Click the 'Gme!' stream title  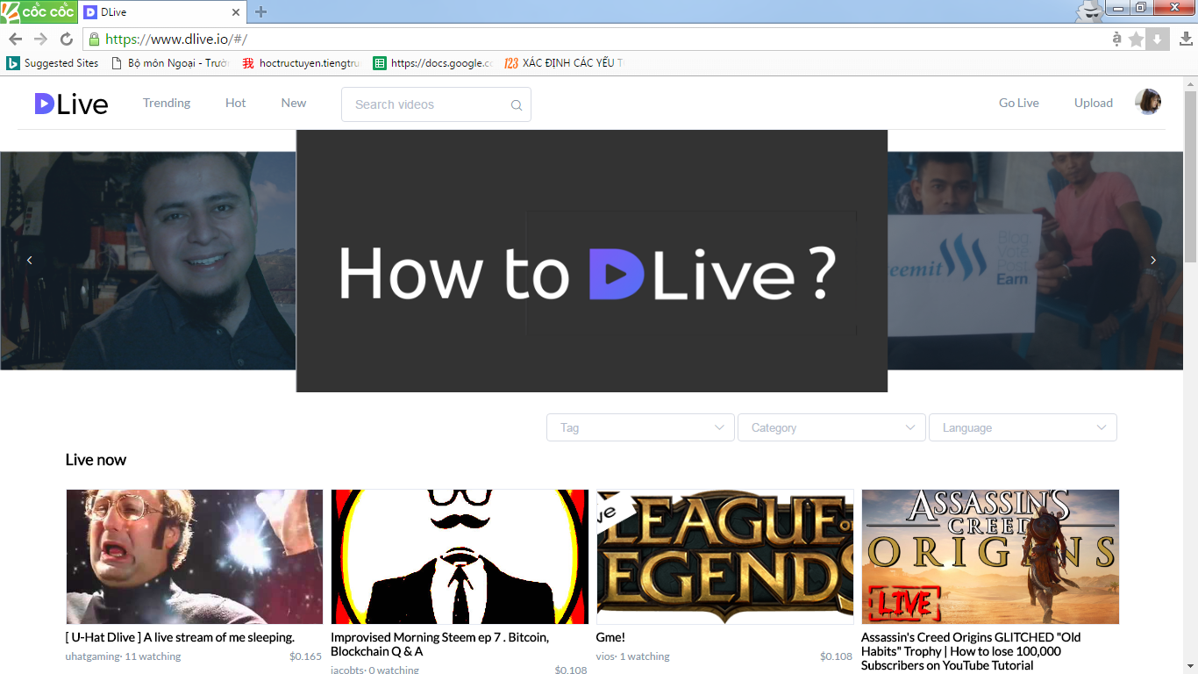pyautogui.click(x=610, y=637)
